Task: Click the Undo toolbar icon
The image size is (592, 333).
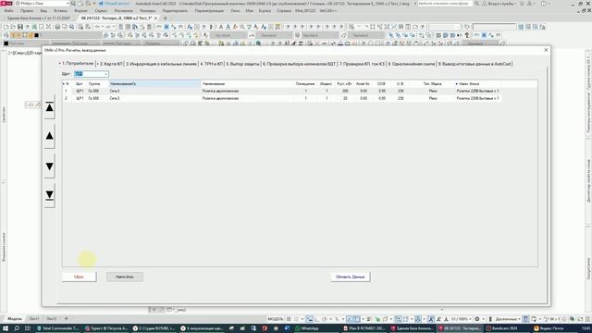Action: click(x=97, y=27)
